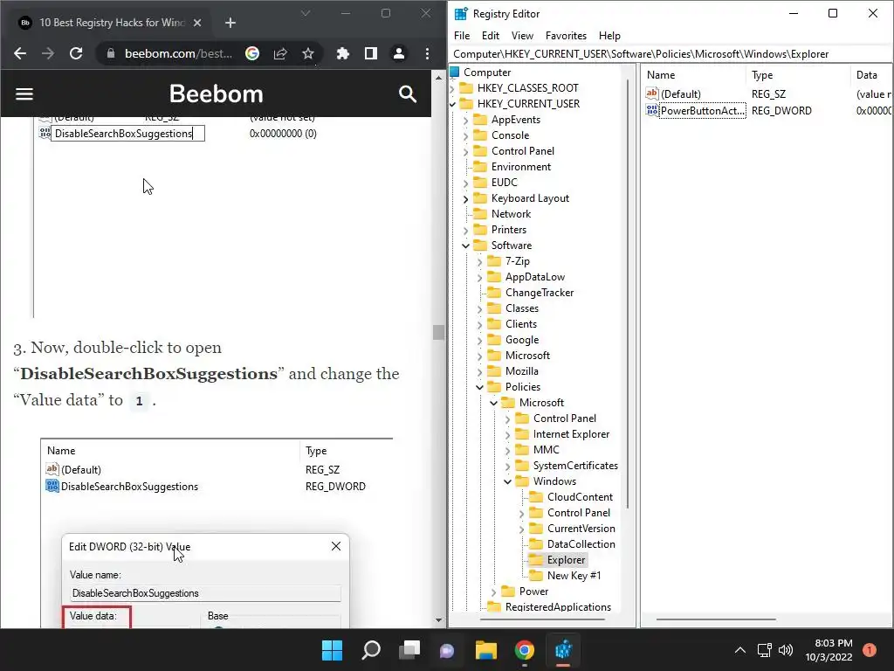The image size is (894, 671).
Task: Click the Google icon in address bar
Action: [x=252, y=53]
